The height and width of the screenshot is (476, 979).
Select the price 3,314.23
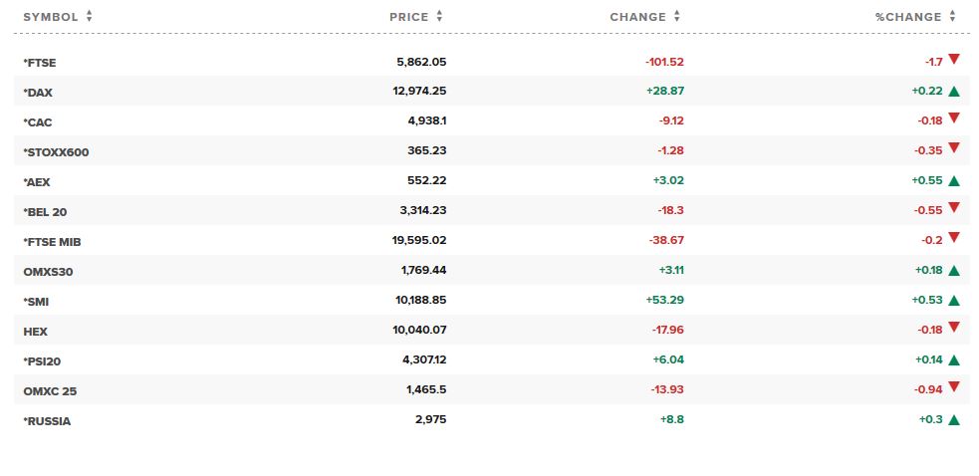tap(423, 210)
